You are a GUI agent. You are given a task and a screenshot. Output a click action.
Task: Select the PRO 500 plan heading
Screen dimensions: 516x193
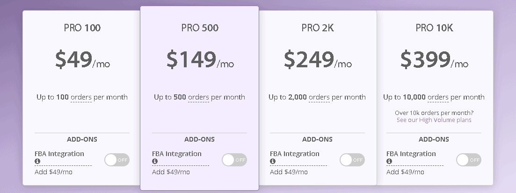199,28
